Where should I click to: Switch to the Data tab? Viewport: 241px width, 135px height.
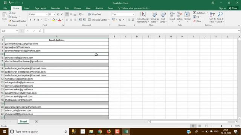tap(67, 8)
